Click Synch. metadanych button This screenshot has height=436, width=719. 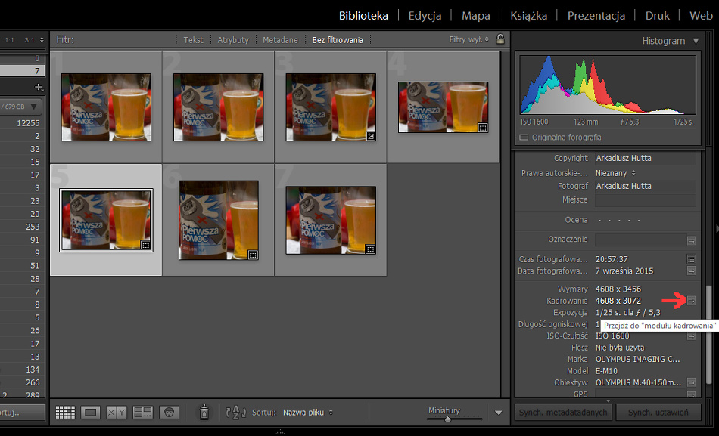point(562,413)
